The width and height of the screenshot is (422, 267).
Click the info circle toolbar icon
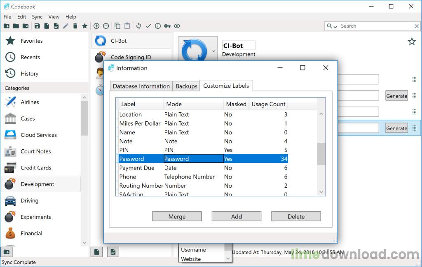tap(158, 26)
